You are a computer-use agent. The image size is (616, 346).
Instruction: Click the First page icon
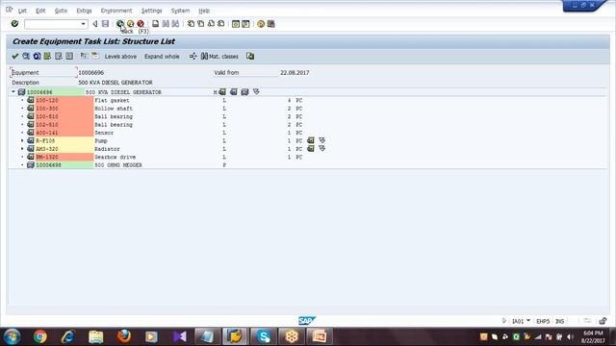pos(191,24)
